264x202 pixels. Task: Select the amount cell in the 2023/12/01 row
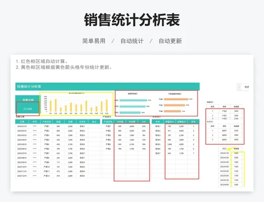(70, 176)
